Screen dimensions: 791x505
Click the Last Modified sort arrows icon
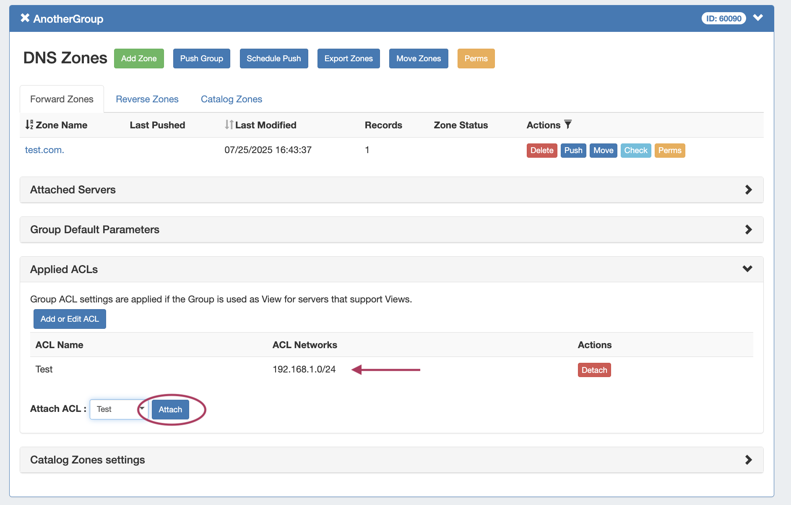[229, 125]
